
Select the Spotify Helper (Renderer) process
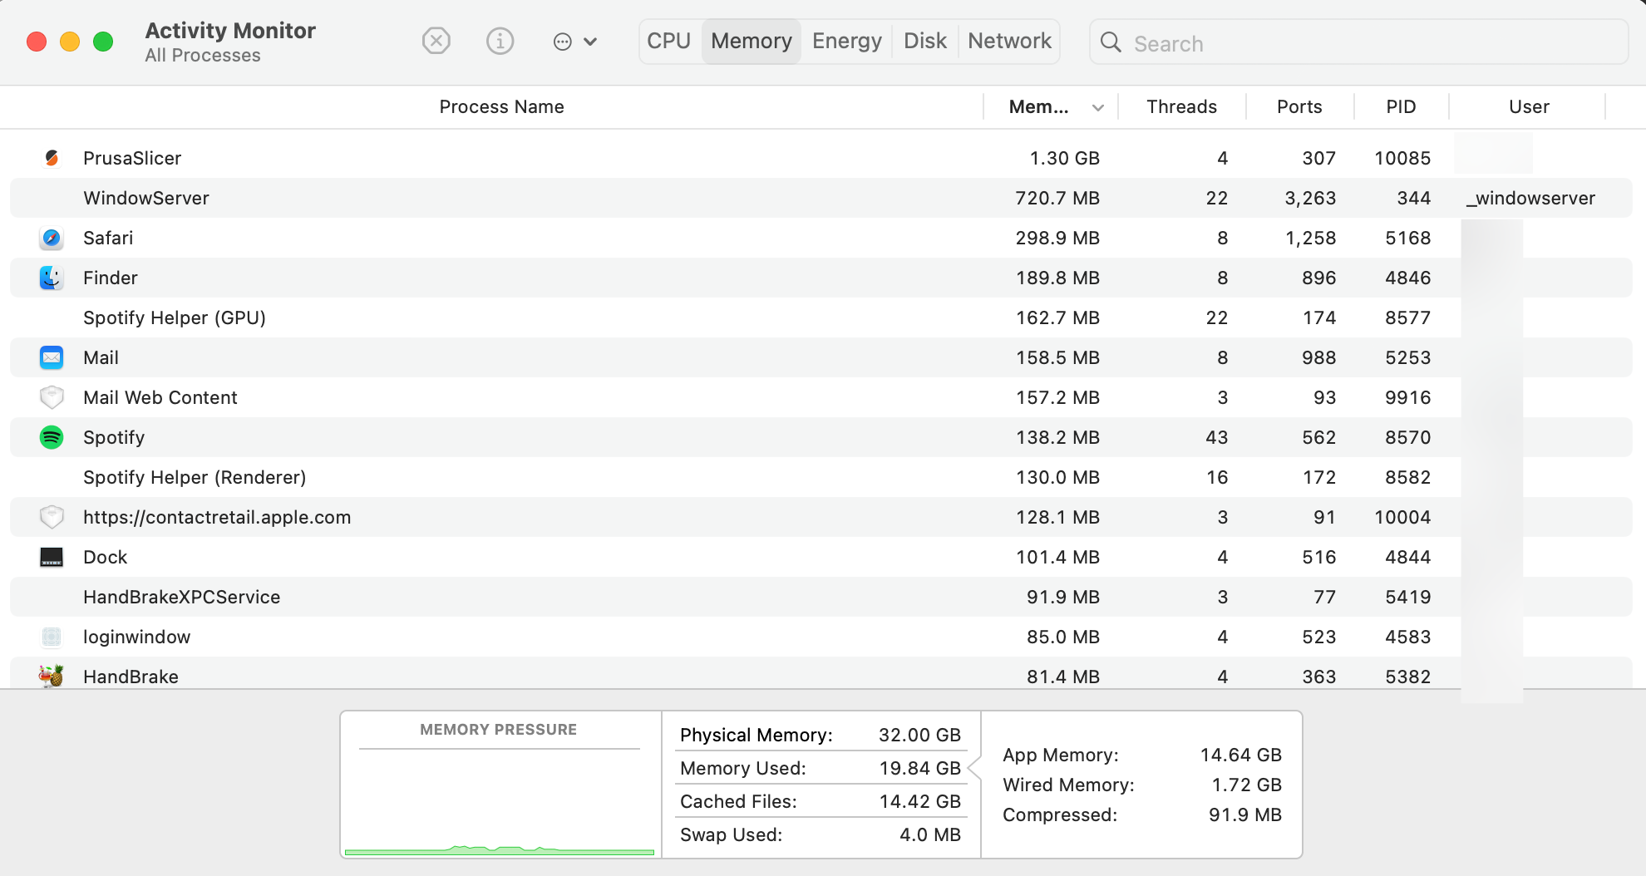pos(195,477)
